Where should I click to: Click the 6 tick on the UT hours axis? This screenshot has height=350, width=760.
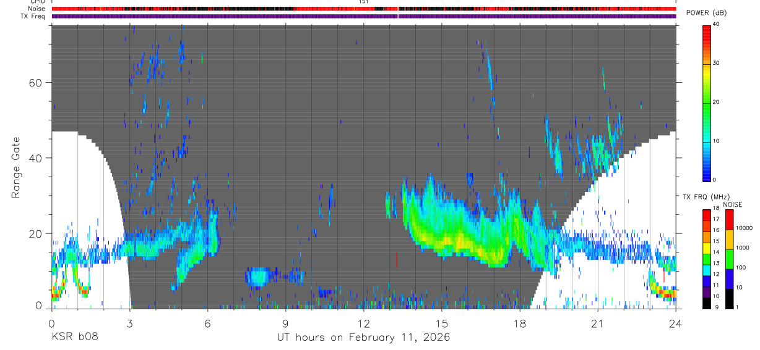point(207,323)
